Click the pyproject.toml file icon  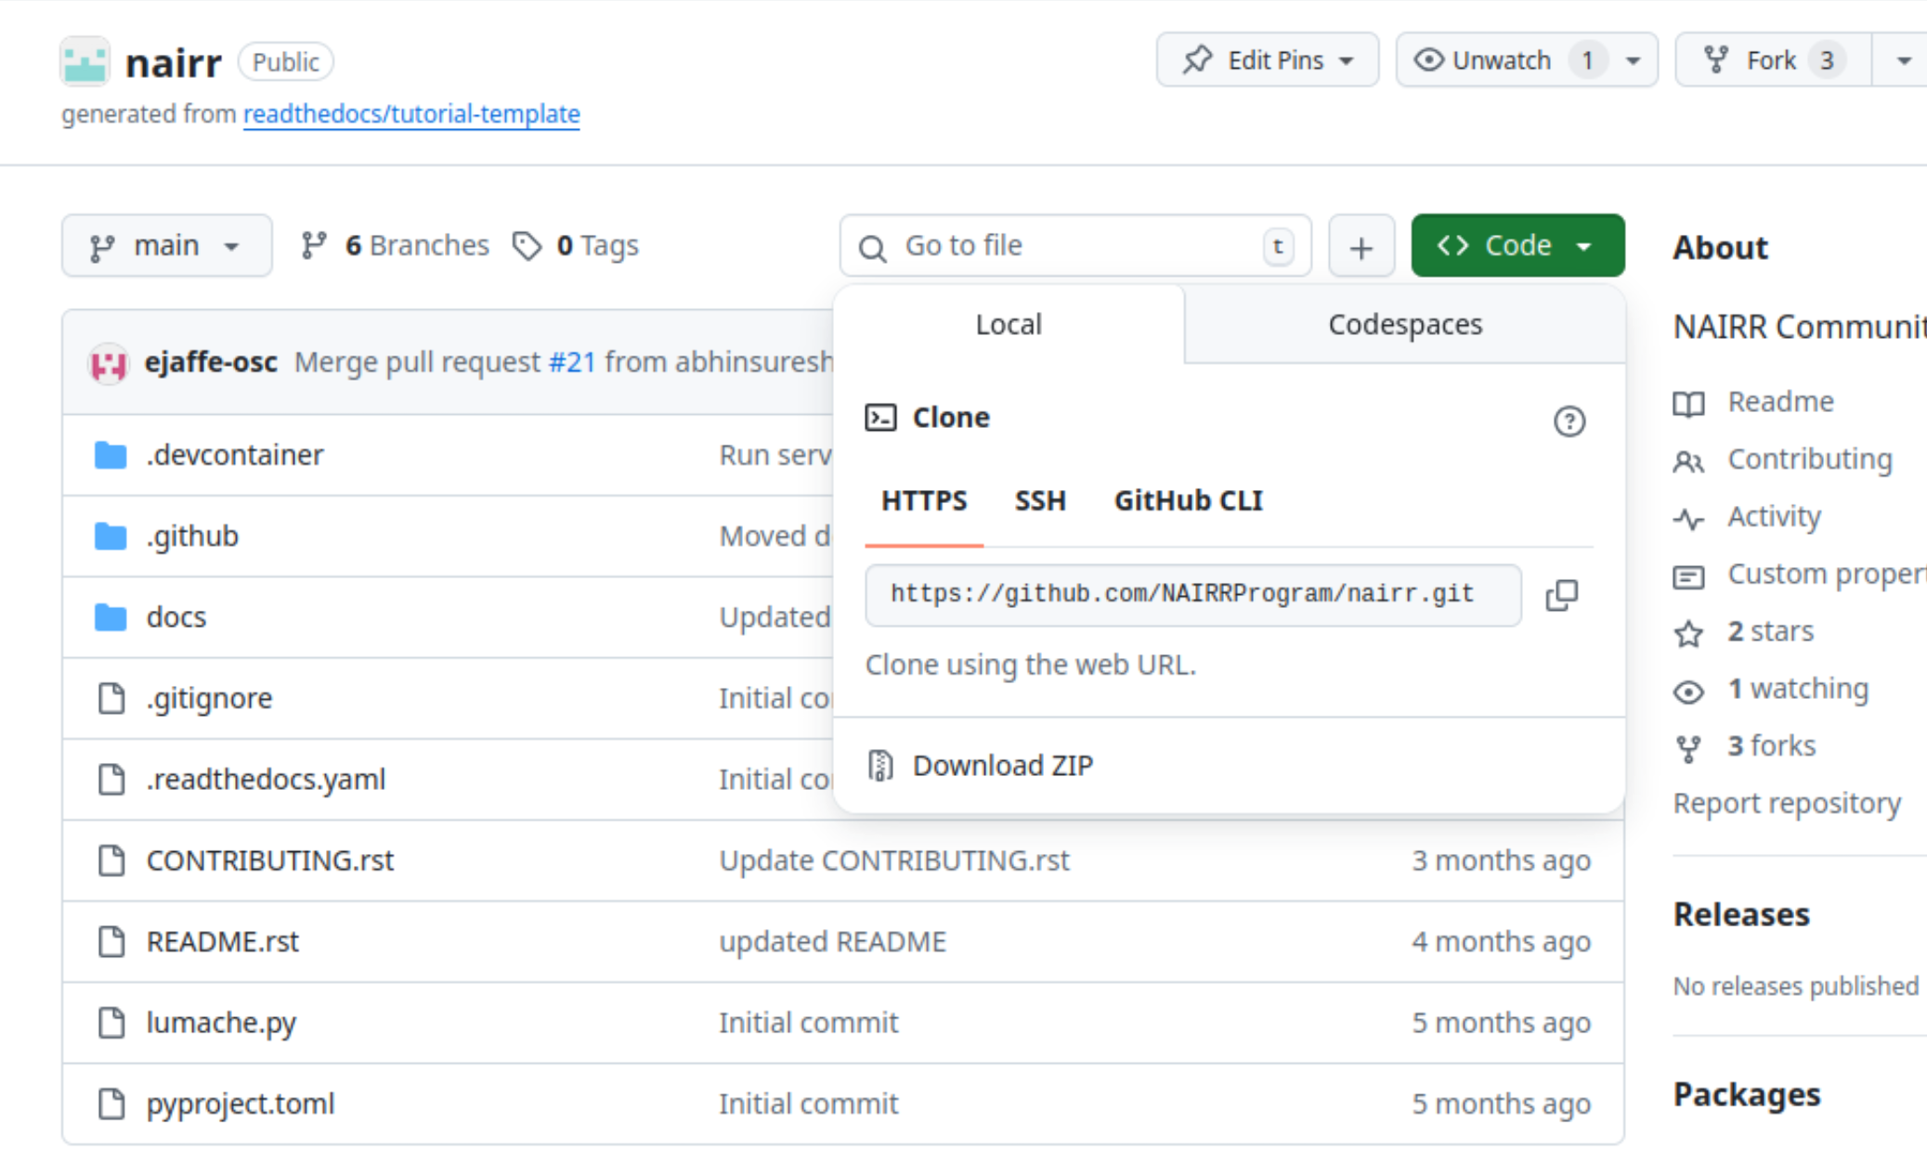pos(111,1104)
